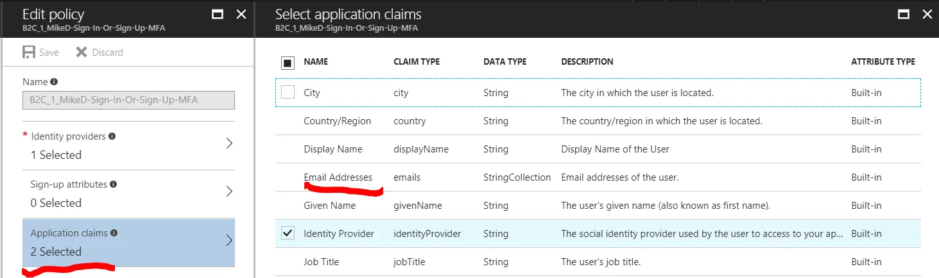
Task: Click the 'displayName' claim type cell
Action: [421, 149]
